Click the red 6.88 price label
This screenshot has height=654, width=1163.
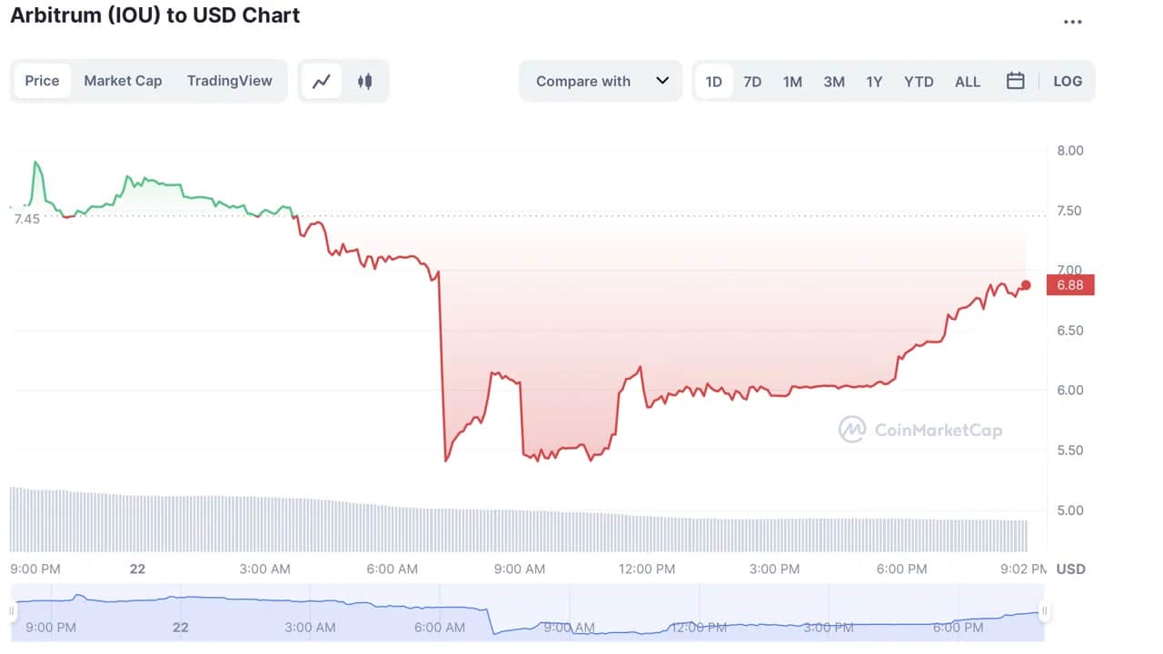click(x=1069, y=285)
